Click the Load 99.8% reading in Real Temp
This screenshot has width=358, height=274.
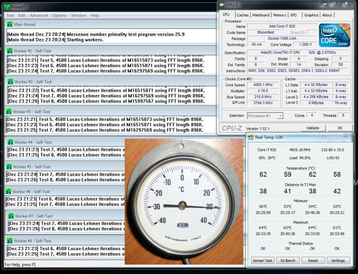(x=300, y=158)
